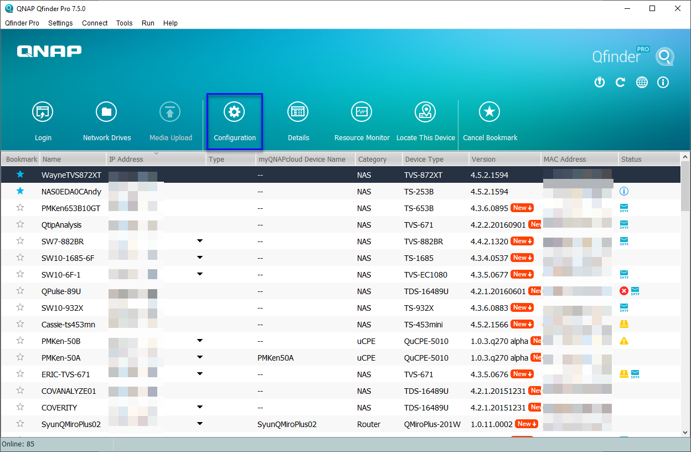This screenshot has height=452, width=691.
Task: Click the scrollbar down arrow of device list
Action: tap(685, 432)
